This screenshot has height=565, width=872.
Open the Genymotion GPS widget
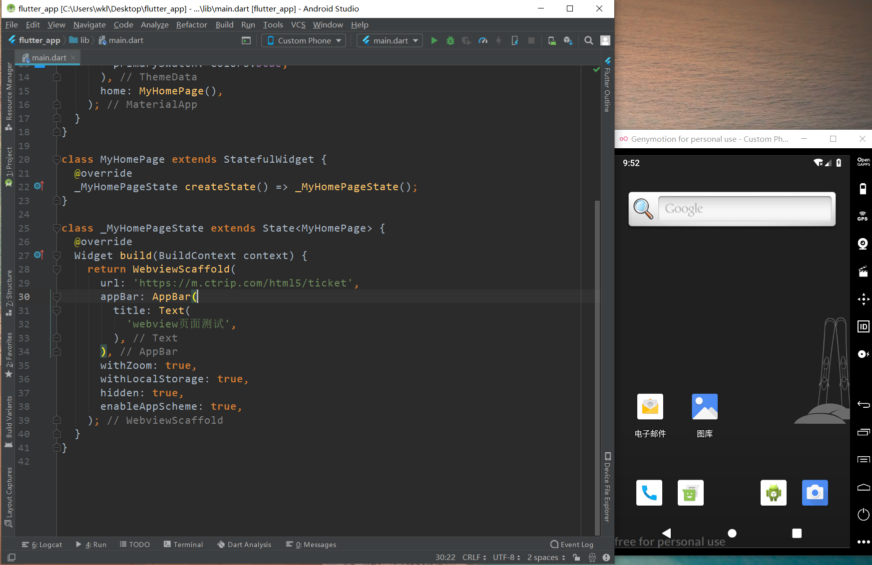(863, 216)
